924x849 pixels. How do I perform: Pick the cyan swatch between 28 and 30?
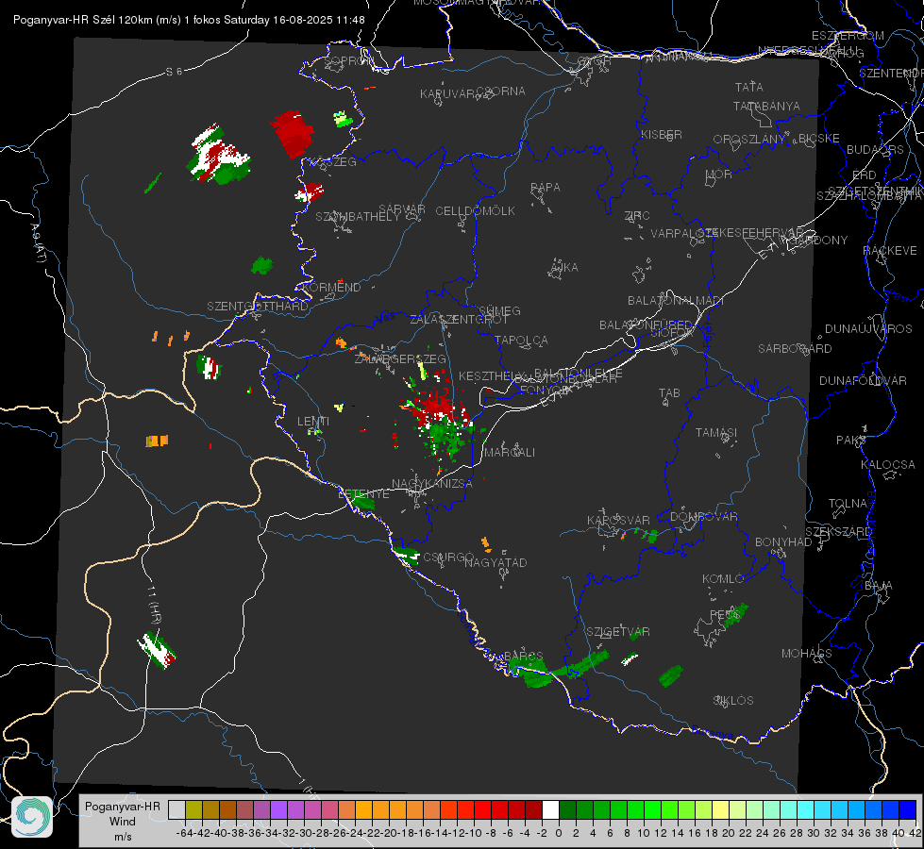pyautogui.click(x=805, y=809)
